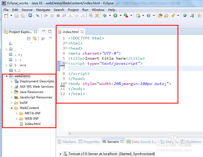Click the Save All icon

click(x=23, y=16)
